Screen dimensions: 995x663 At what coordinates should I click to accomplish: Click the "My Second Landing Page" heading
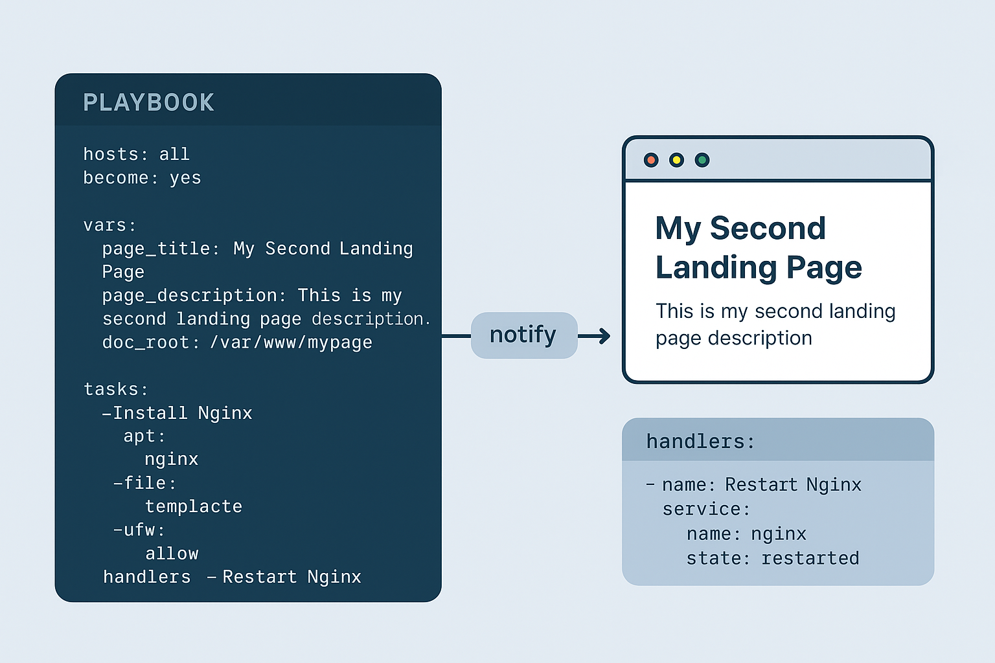click(758, 247)
